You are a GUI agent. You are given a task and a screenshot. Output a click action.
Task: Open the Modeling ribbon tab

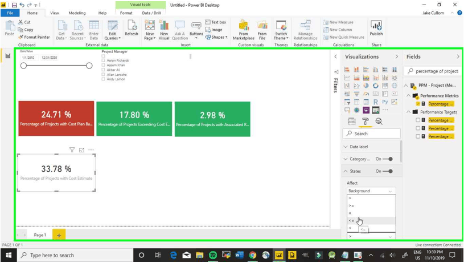(x=77, y=13)
